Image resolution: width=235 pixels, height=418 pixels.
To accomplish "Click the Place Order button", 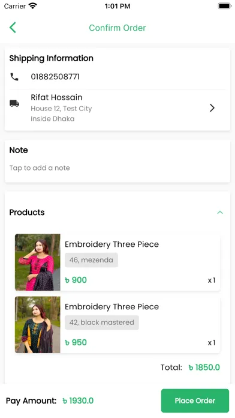I will tap(195, 401).
